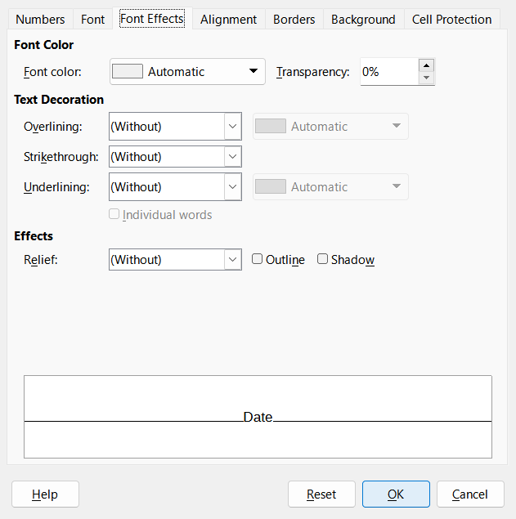Image resolution: width=516 pixels, height=519 pixels.
Task: Click the Date preview area
Action: click(x=258, y=417)
